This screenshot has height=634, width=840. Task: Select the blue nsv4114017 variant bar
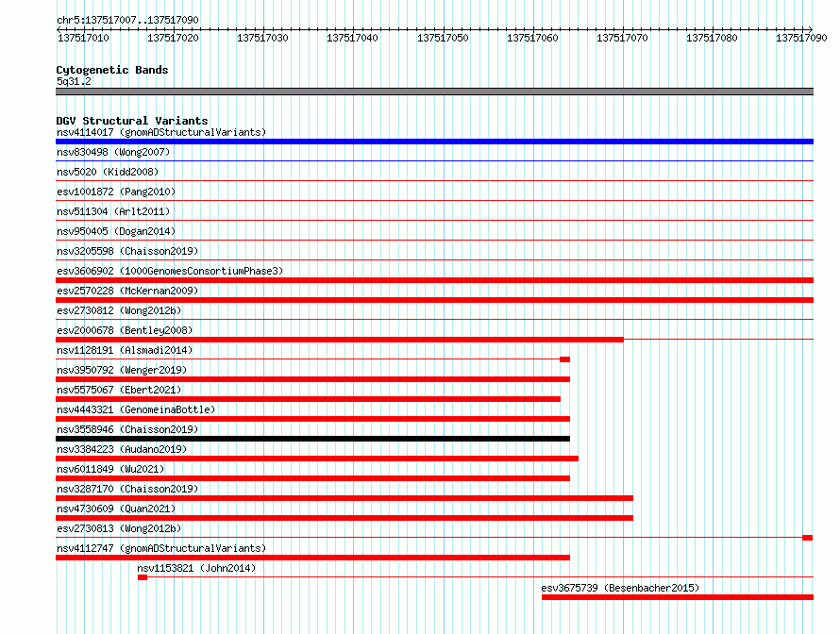[x=434, y=142]
